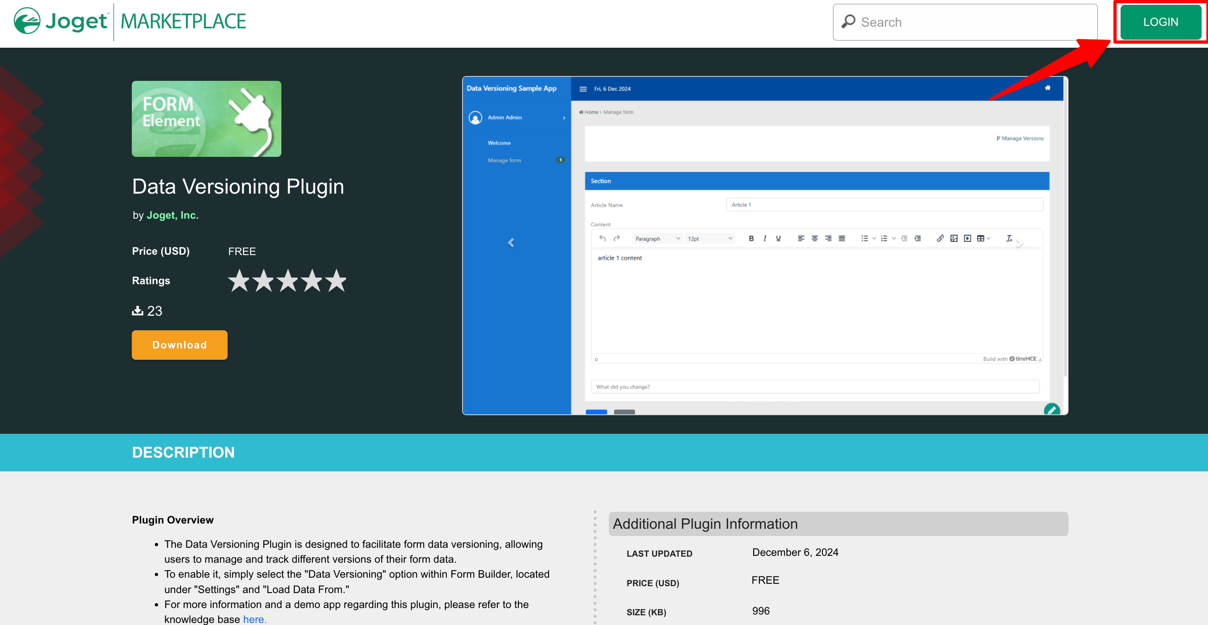Click the DESCRIPTION section header
Screen dimensions: 1208x625
coord(184,452)
